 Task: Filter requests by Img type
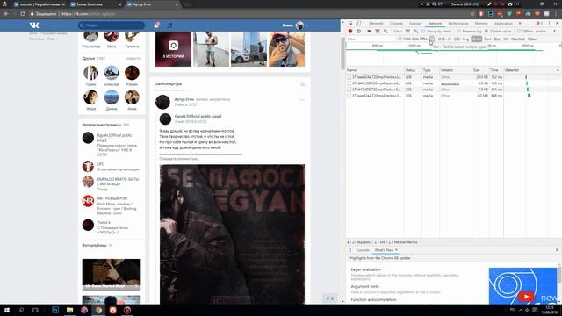tap(465, 39)
